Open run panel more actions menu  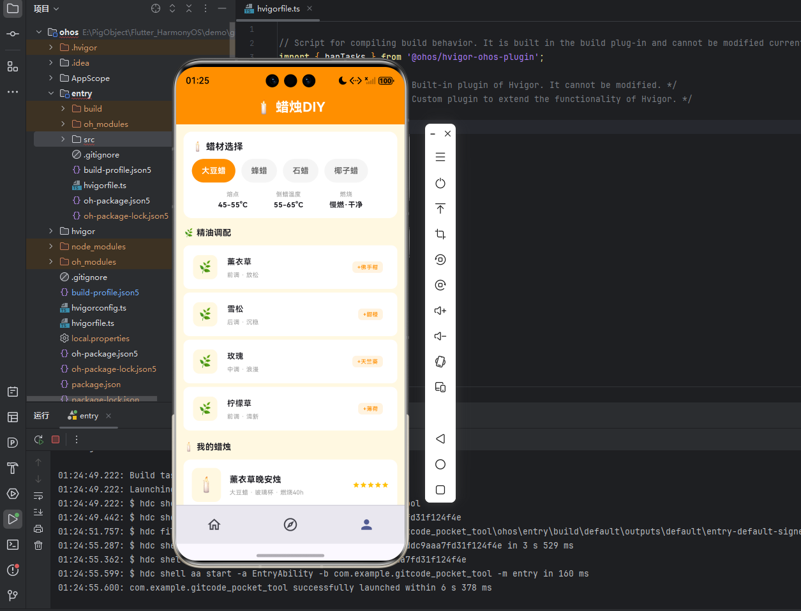pos(77,439)
